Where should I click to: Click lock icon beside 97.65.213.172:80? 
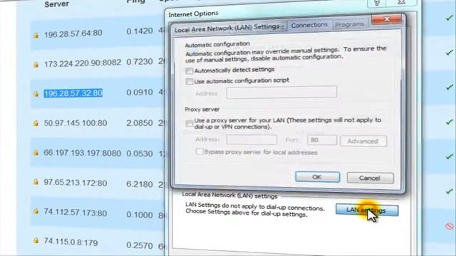coord(36,182)
